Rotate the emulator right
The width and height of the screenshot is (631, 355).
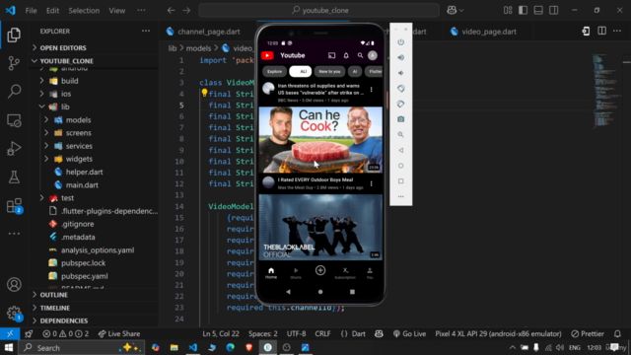pos(401,104)
